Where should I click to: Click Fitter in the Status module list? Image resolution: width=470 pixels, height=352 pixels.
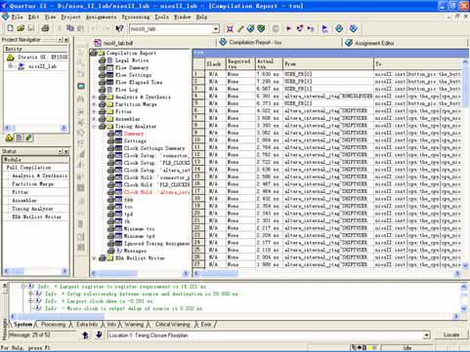pos(21,192)
